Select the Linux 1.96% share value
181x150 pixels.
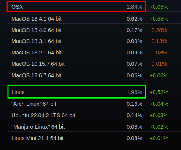(x=135, y=92)
